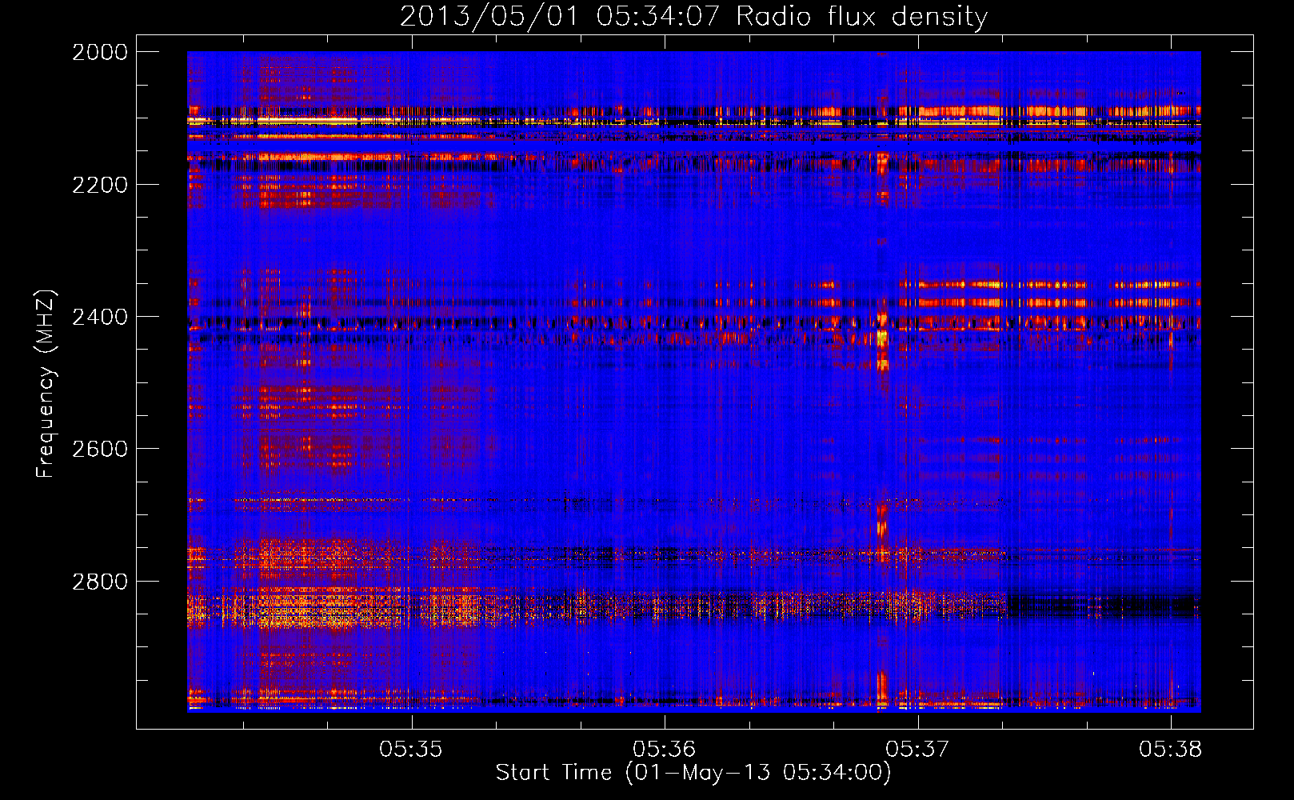1294x800 pixels.
Task: Click the y-axis label "Frequency (MHZ)"
Action: [46, 384]
